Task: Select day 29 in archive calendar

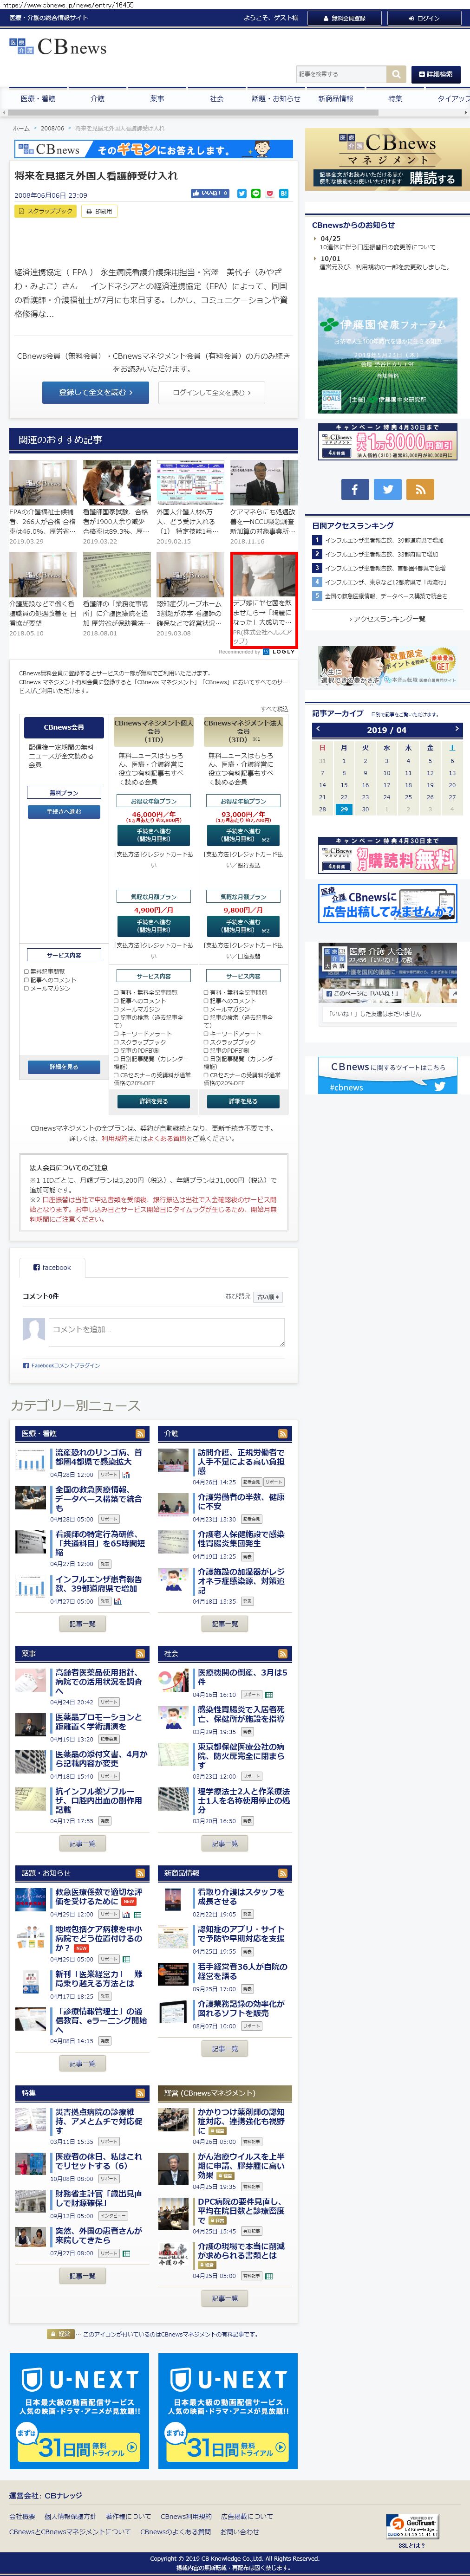Action: click(x=343, y=809)
